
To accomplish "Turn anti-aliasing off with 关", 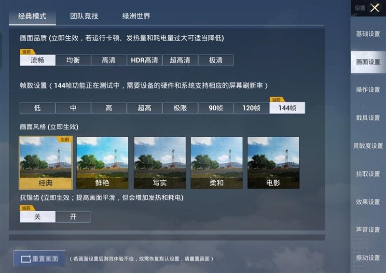I will click(x=38, y=217).
